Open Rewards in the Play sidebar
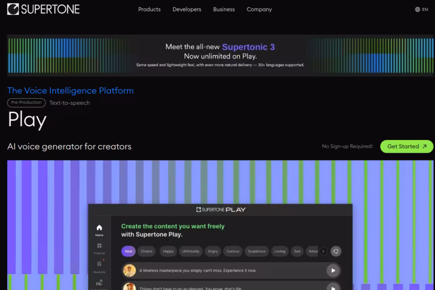 [99, 267]
